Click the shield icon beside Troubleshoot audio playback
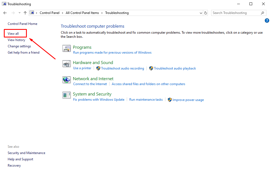Image resolution: width=270 pixels, height=171 pixels. coord(151,68)
